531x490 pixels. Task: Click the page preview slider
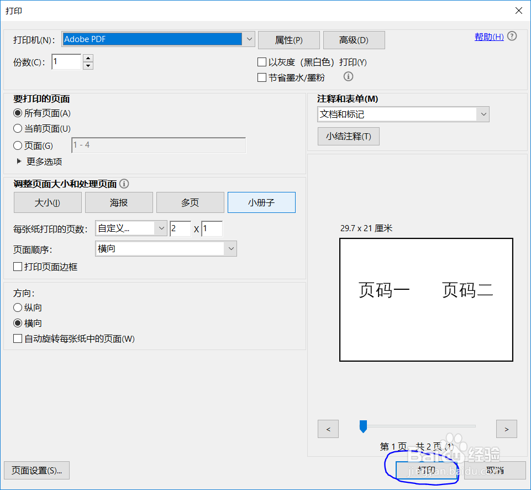363,426
